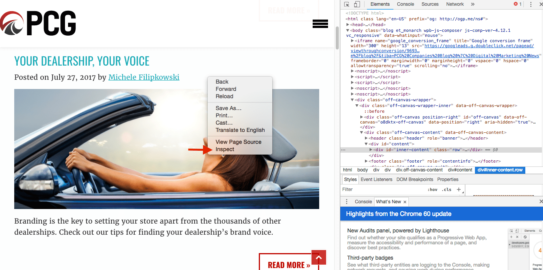This screenshot has height=270, width=543.
Task: Toggle the :hov element state filter
Action: (x=433, y=189)
